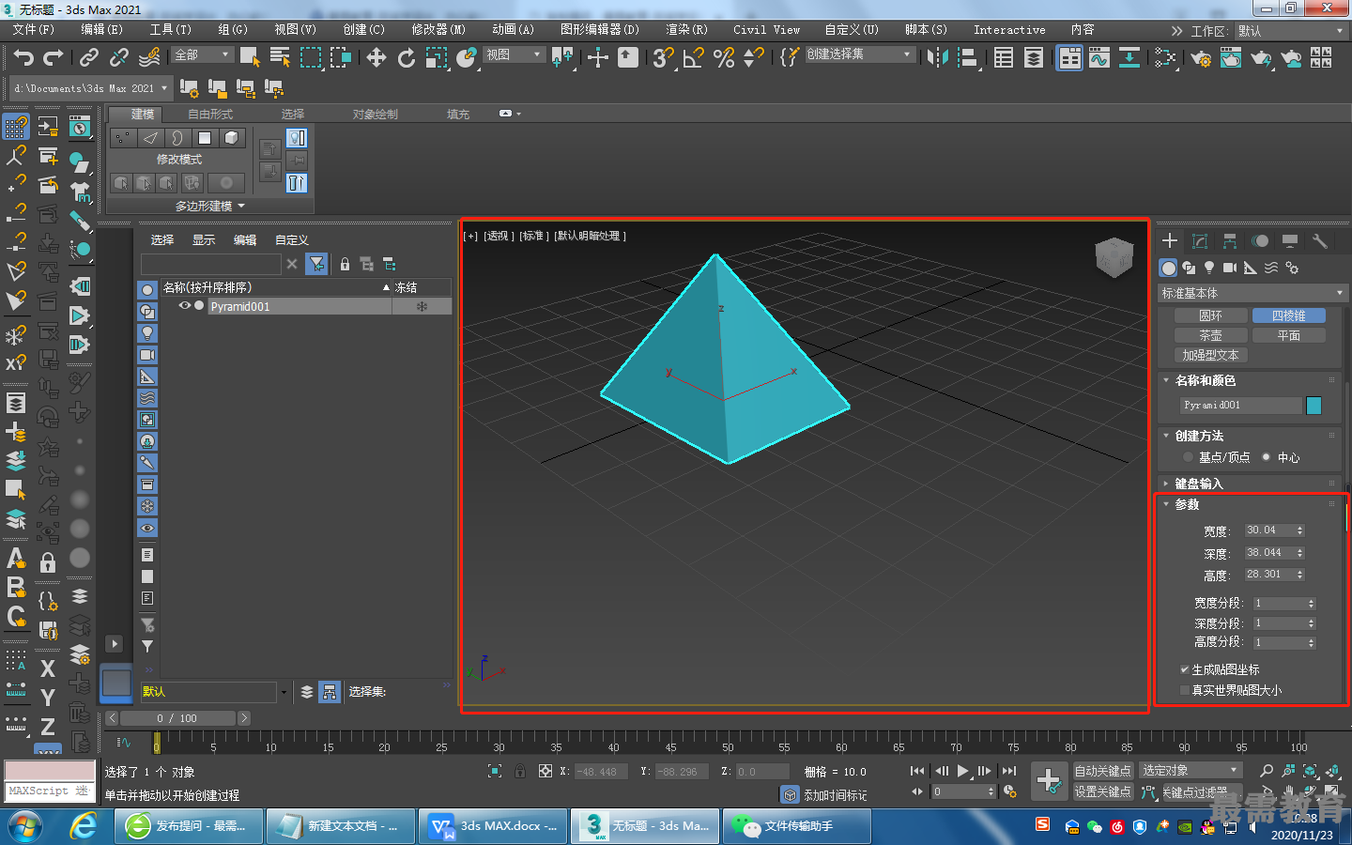
Task: Open the Mirror tool
Action: (937, 58)
